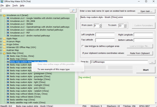
Task: Click map icon beside Amudanan.co.il Openstreetmap entry
Action: click(8, 27)
